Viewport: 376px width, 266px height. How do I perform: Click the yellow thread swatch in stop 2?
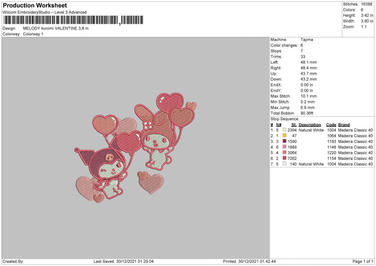click(285, 136)
